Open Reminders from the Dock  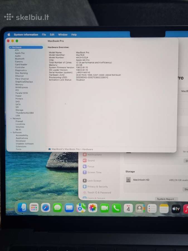152,209
